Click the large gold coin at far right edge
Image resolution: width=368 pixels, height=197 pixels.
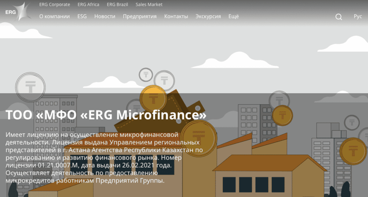(x=353, y=151)
